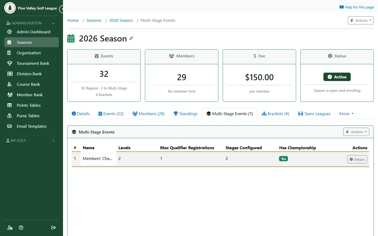Click the 2026 Season breadcrumb link
378x236 pixels.
pyautogui.click(x=121, y=20)
